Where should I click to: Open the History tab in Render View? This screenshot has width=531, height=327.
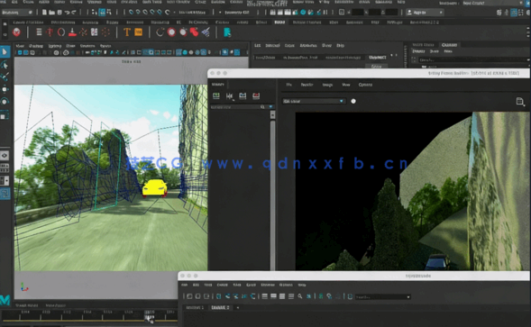coord(218,85)
